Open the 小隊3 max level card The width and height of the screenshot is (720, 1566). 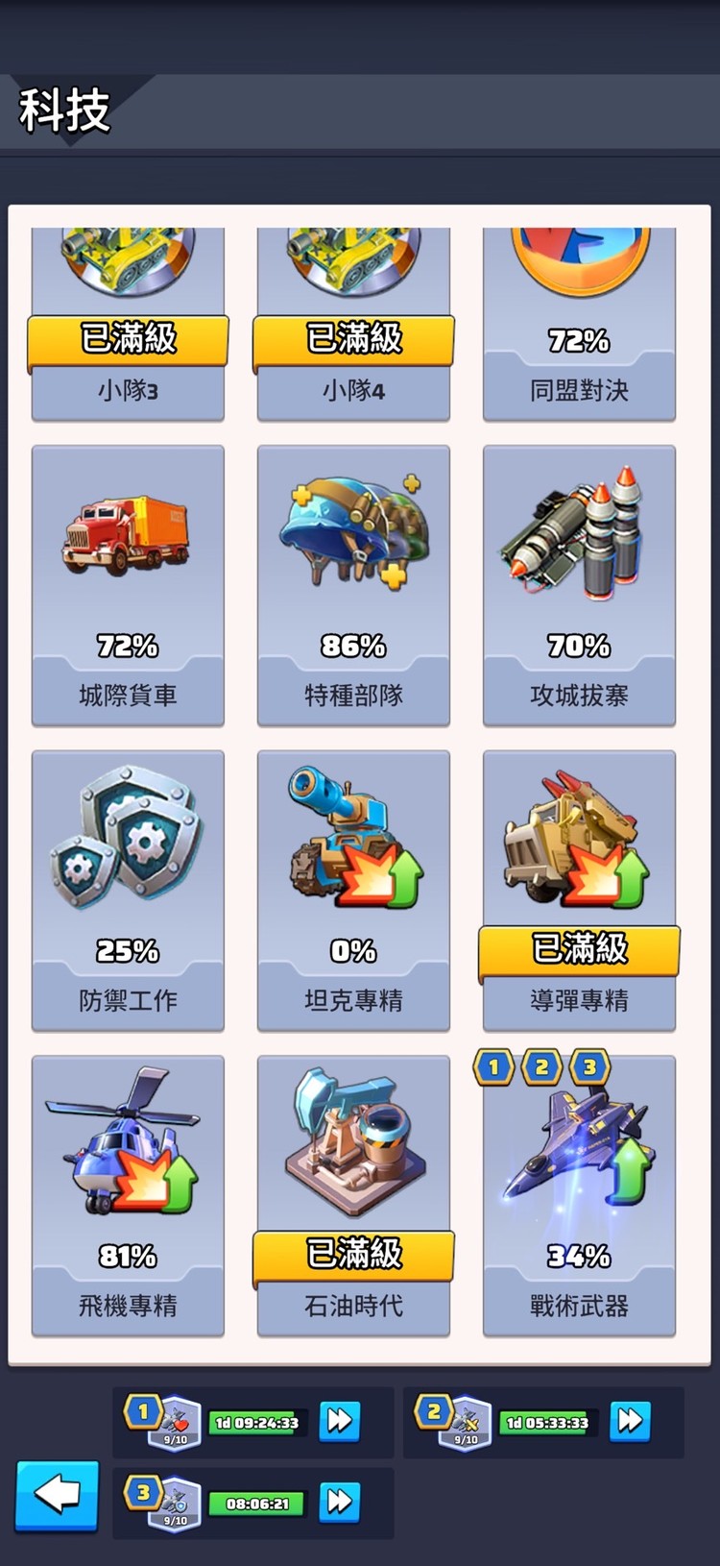pos(128,325)
